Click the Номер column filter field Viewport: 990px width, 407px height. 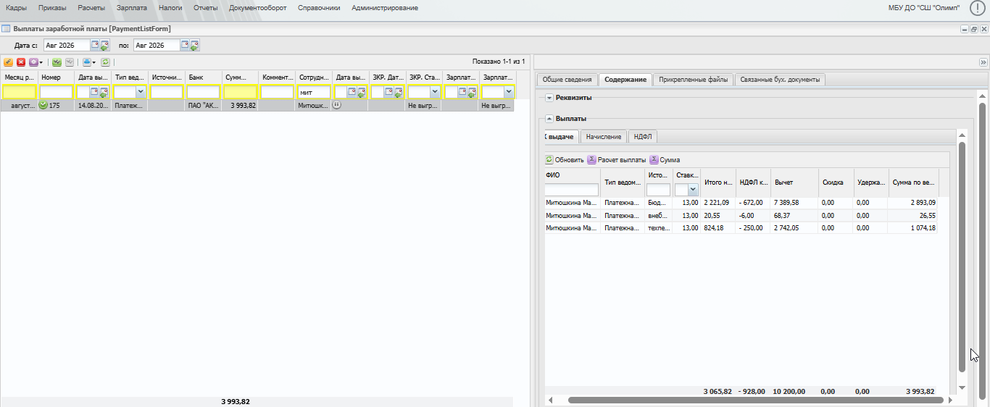click(56, 92)
